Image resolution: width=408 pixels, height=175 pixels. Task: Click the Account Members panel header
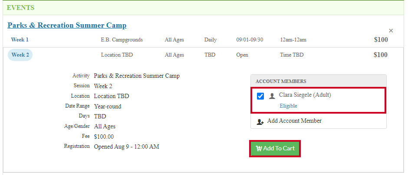(319, 81)
